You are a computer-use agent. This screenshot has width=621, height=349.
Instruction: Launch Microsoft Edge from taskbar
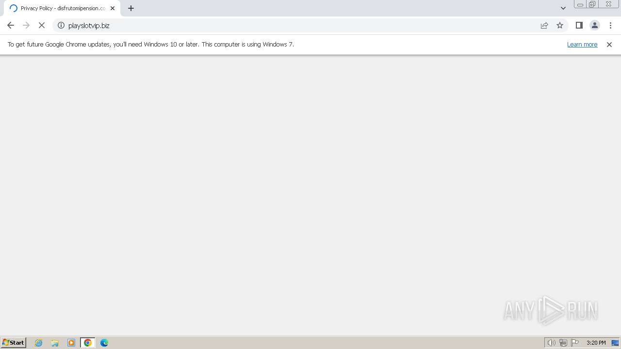(104, 343)
